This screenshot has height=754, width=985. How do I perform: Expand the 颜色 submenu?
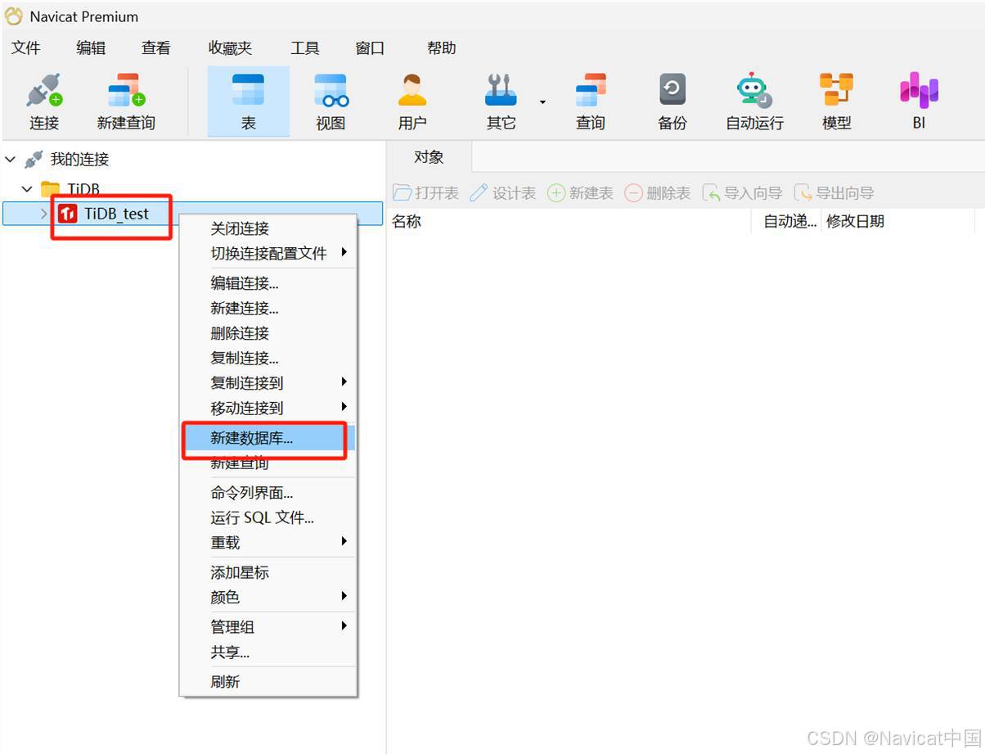[344, 596]
